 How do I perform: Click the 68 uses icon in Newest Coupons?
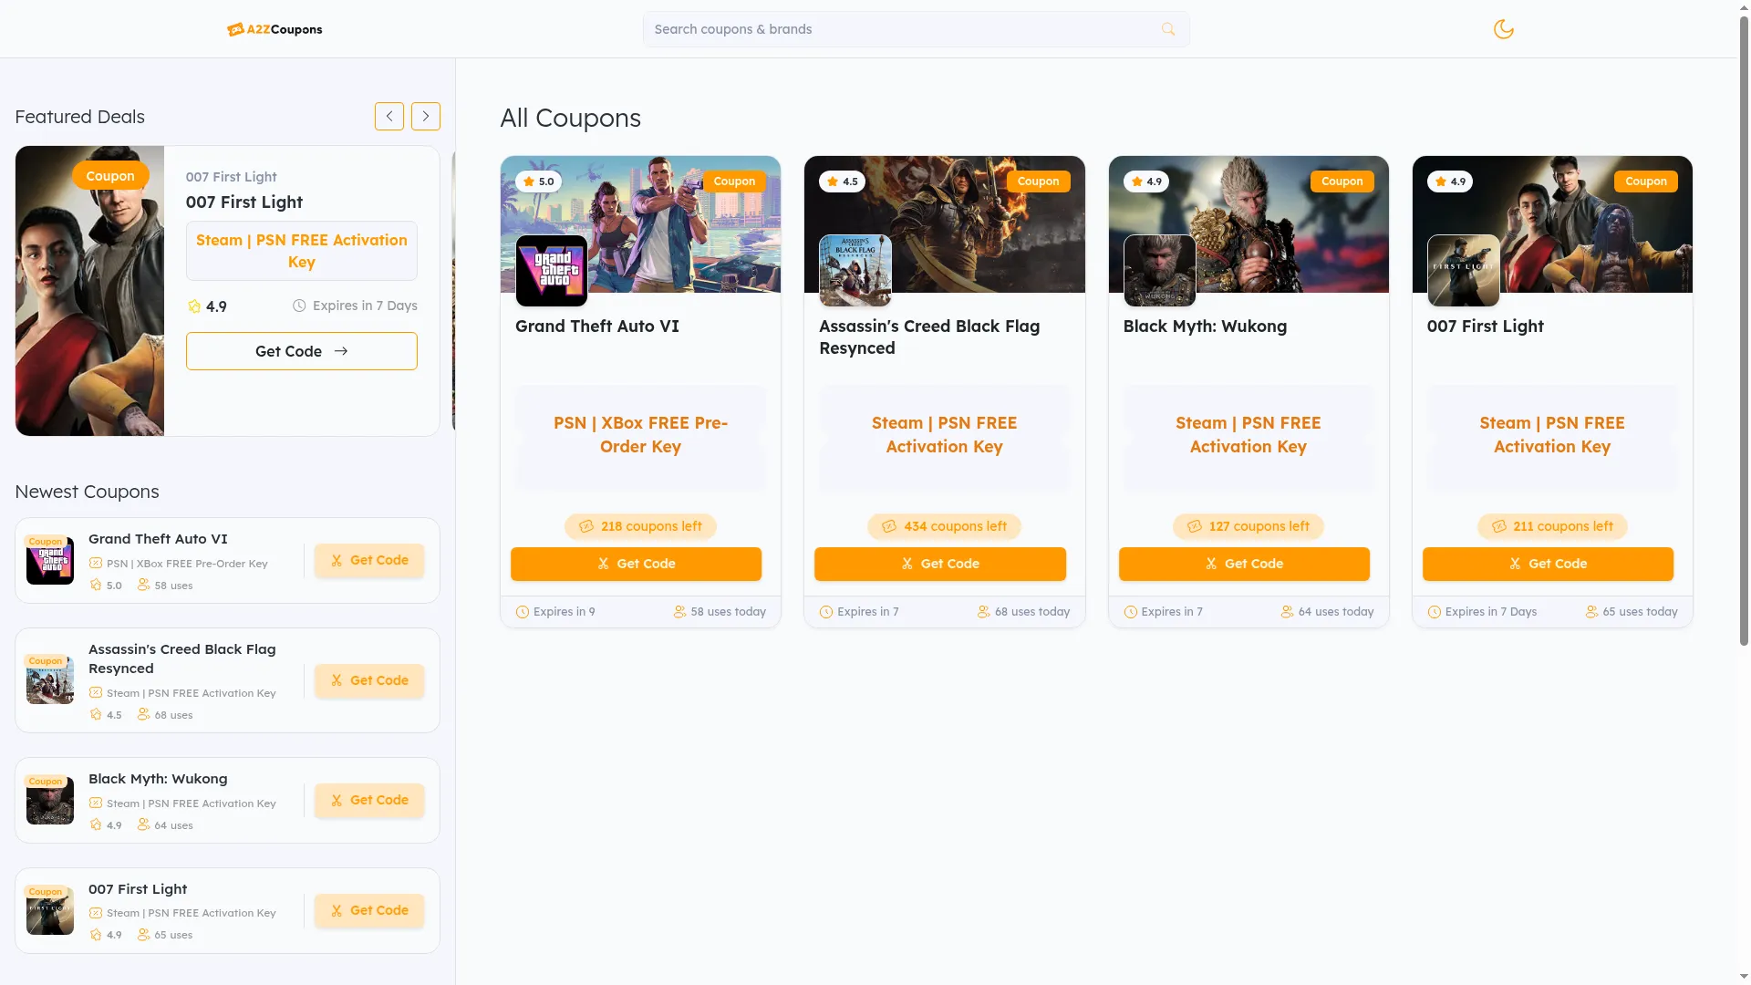pos(143,714)
